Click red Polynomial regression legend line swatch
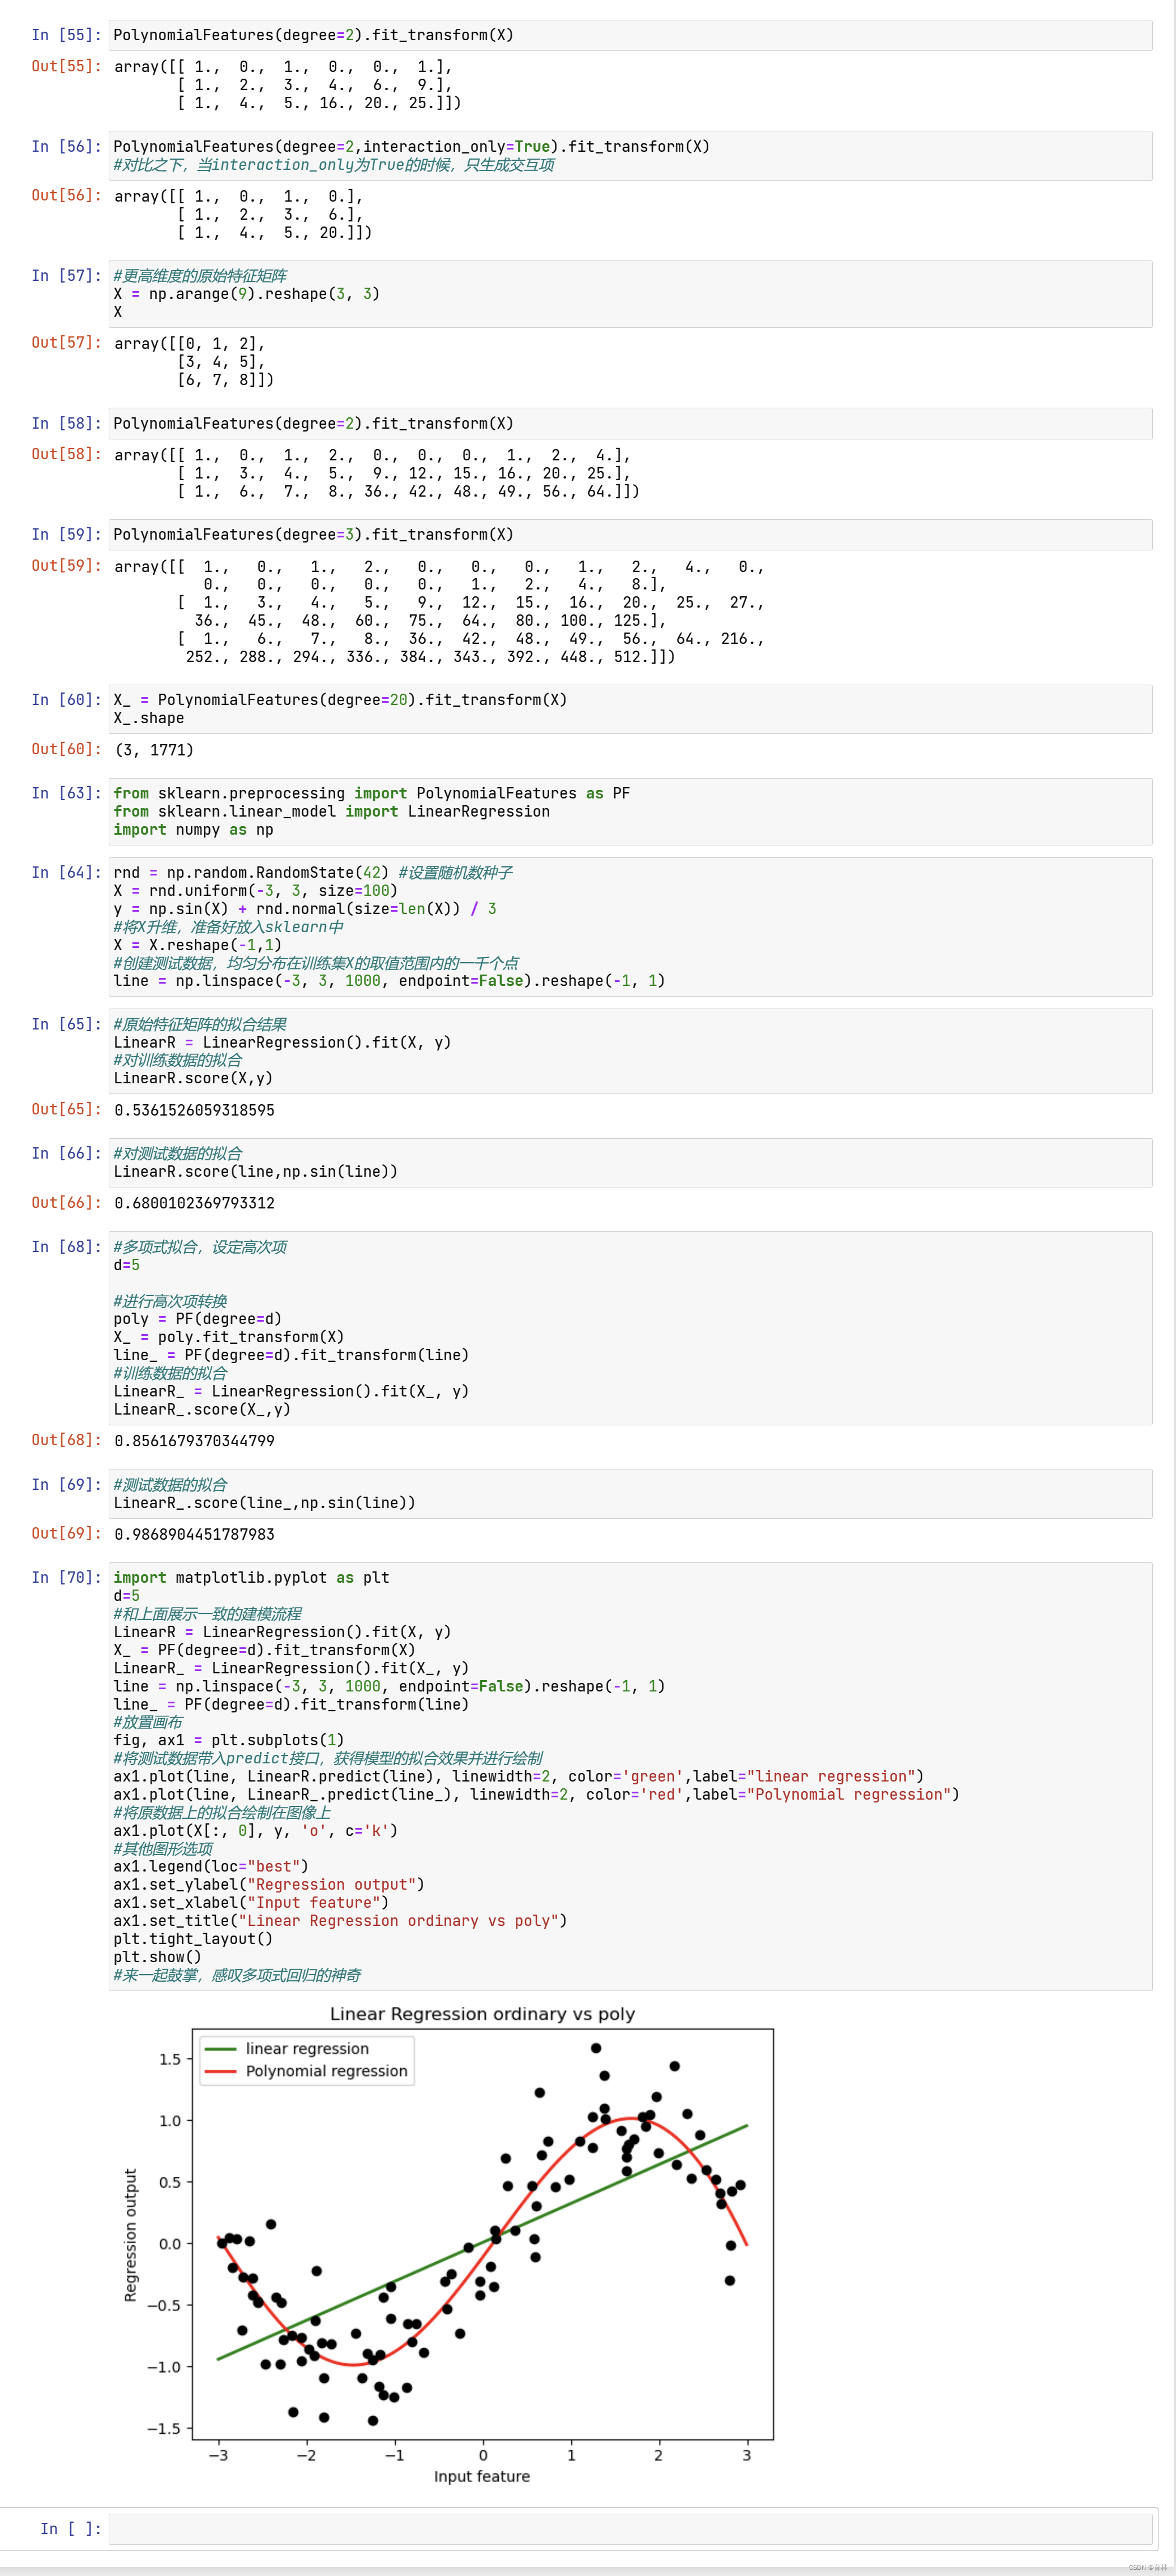 tap(220, 2071)
